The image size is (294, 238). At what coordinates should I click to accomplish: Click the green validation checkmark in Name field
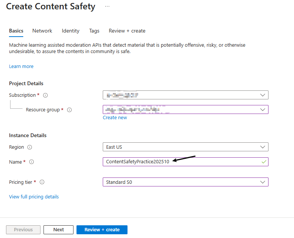[264, 162]
